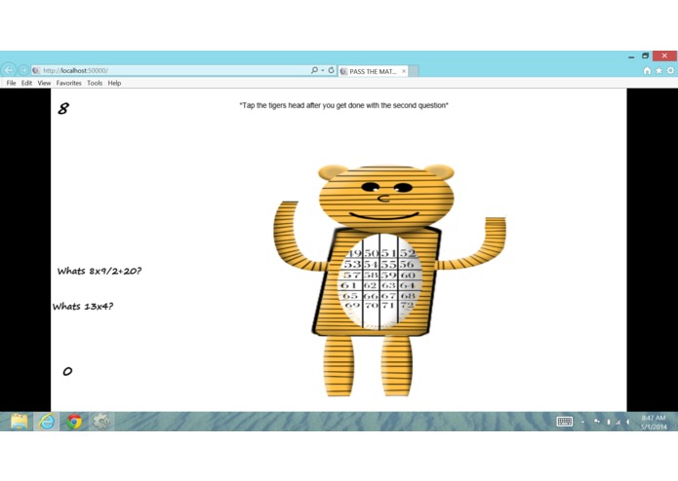Click the search magnifier icon in address bar
Screen dimensions: 678x481
click(x=314, y=70)
